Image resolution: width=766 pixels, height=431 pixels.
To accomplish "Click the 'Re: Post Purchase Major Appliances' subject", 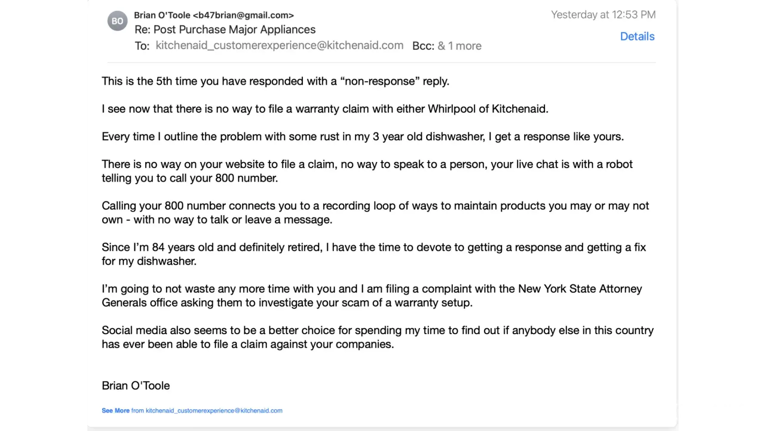I will click(x=225, y=30).
